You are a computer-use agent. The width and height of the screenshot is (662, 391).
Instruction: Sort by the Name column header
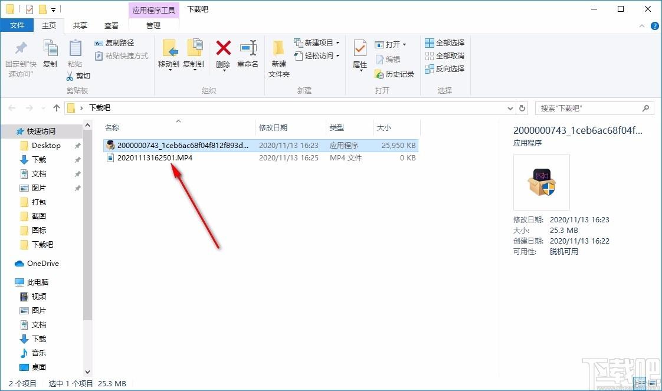click(179, 127)
